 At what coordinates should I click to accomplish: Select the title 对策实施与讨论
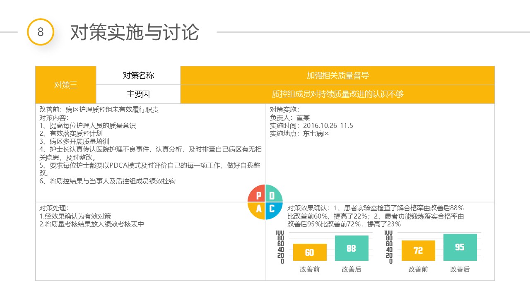(135, 32)
